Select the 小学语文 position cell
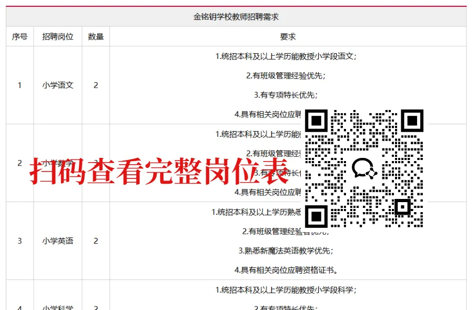Viewport: 474px width, 310px height. click(x=58, y=85)
